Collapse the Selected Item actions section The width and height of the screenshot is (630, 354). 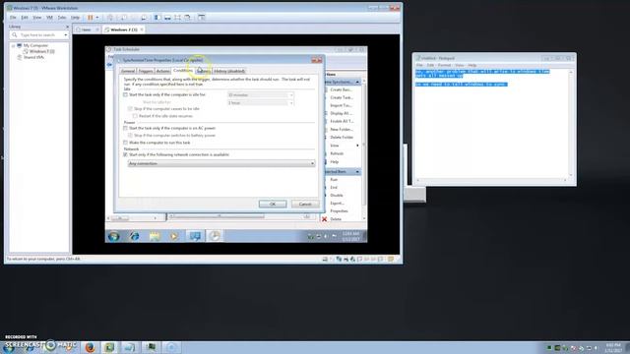pyautogui.click(x=357, y=172)
